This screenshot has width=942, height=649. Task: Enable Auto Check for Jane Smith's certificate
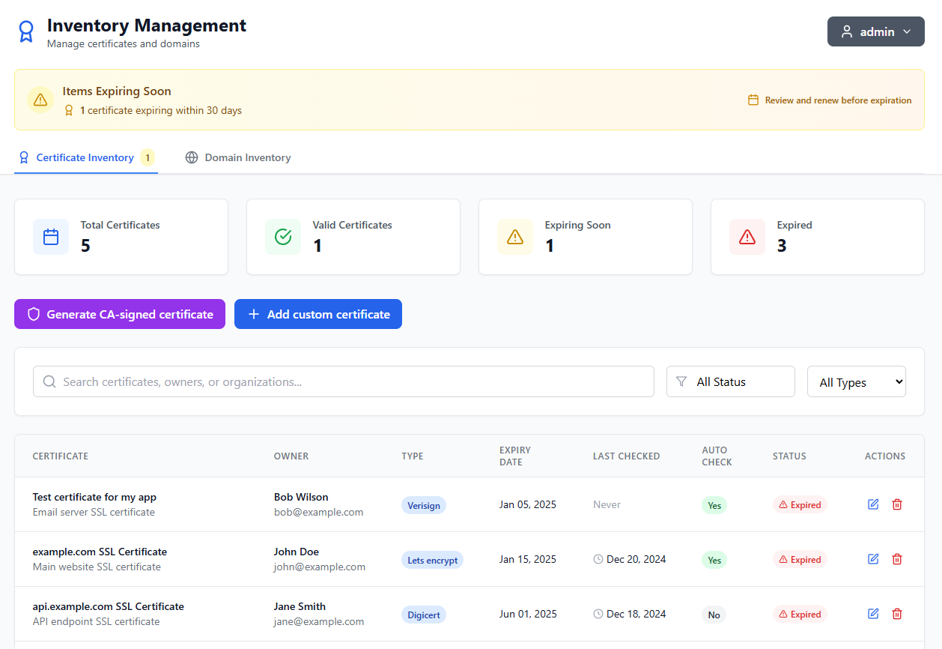(x=714, y=615)
